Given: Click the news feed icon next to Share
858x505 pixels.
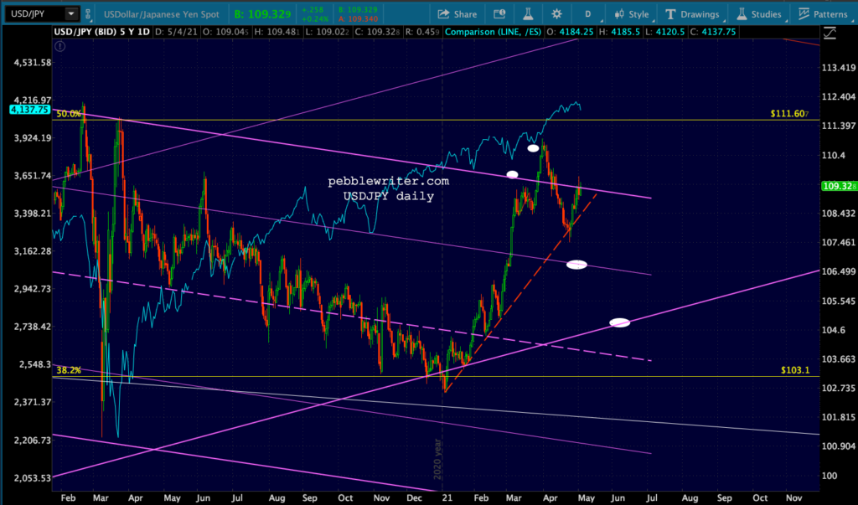Looking at the screenshot, I should [x=500, y=14].
